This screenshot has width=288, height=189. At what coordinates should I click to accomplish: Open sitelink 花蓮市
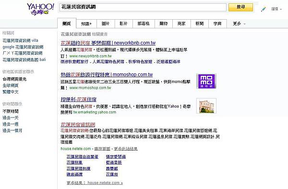[112, 174]
